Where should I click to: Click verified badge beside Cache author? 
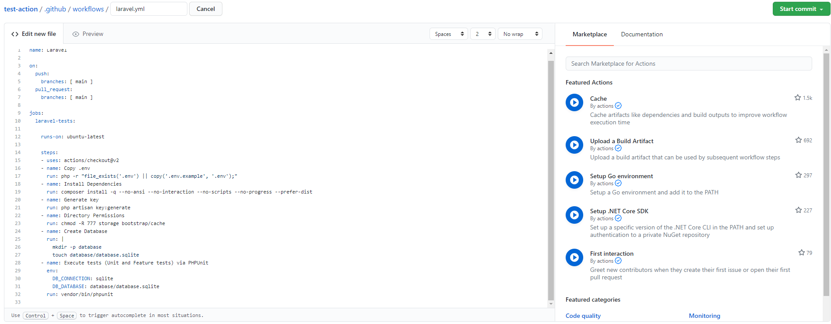pyautogui.click(x=618, y=106)
